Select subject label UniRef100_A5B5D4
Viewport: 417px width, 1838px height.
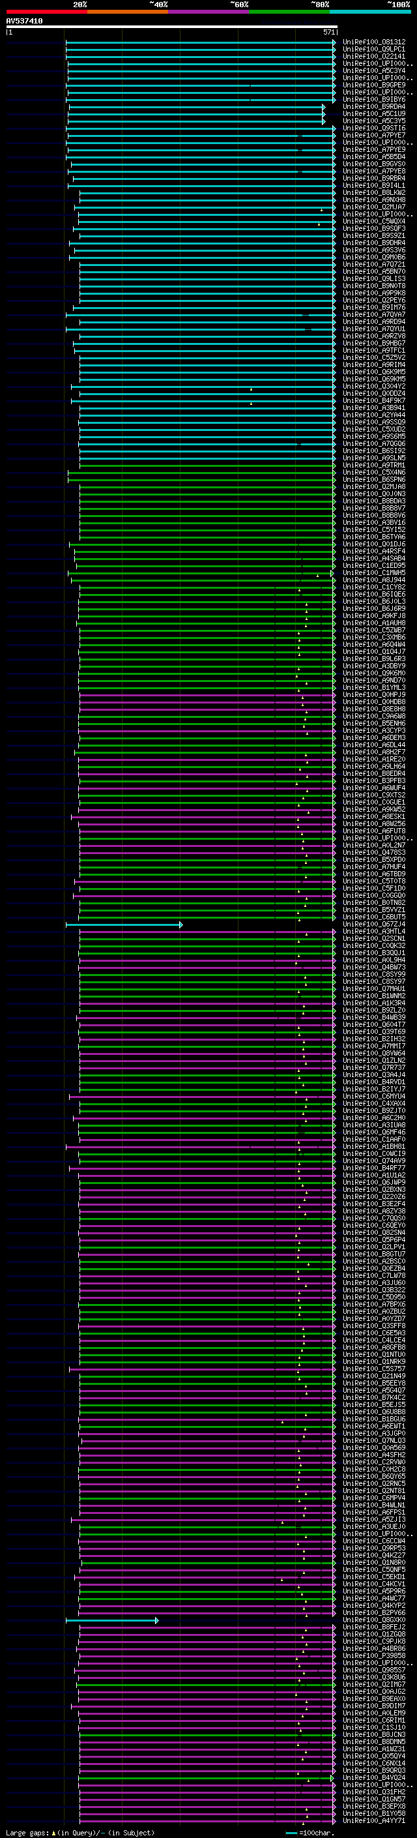click(374, 157)
